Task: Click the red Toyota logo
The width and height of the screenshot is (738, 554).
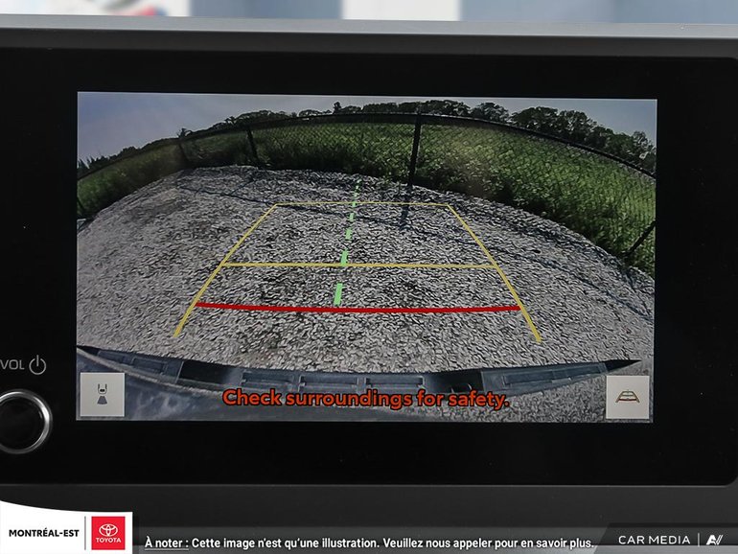Action: click(x=108, y=533)
